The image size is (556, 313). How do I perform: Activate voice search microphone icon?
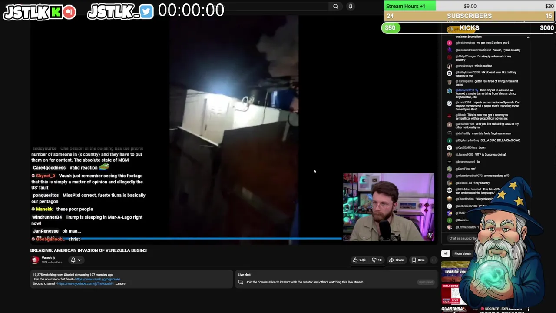coord(351,7)
